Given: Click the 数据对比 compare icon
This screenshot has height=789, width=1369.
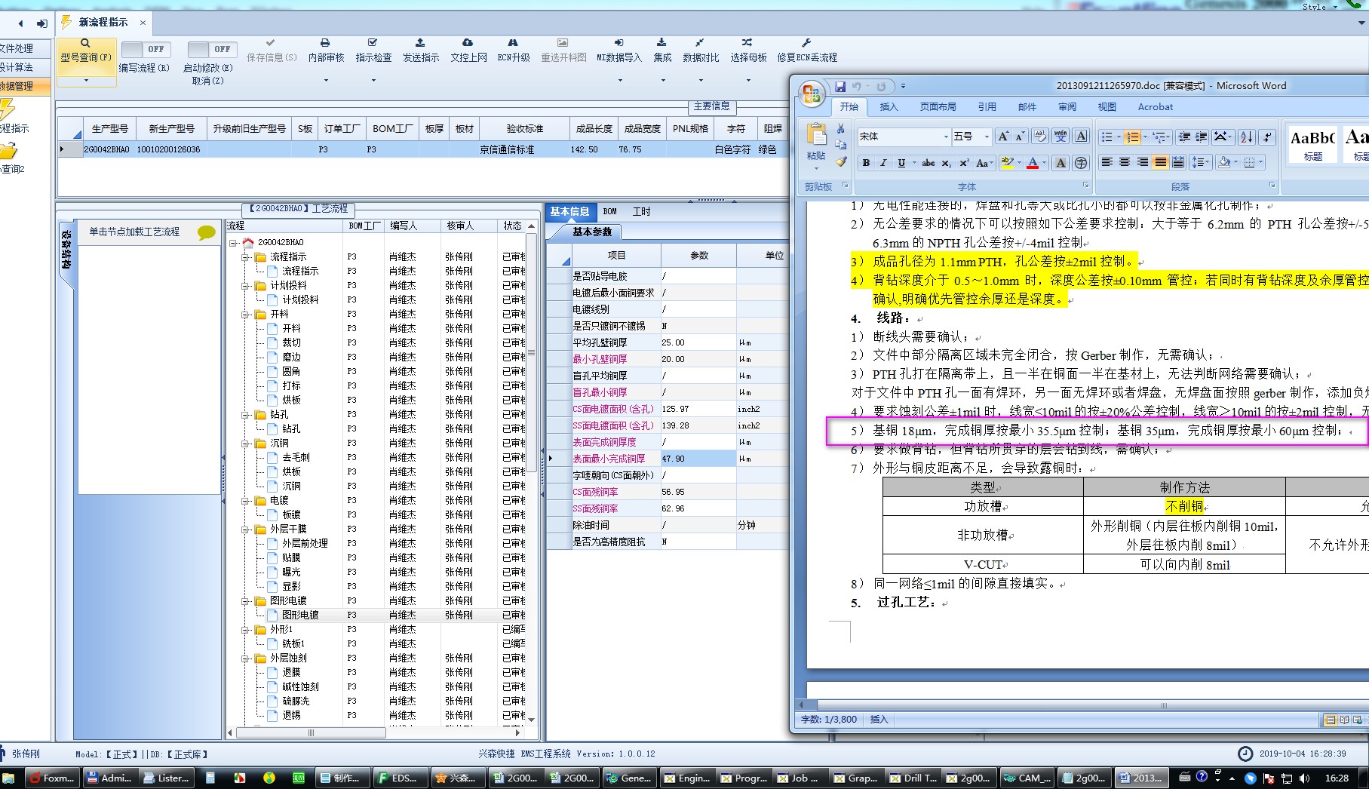Looking at the screenshot, I should (x=700, y=43).
